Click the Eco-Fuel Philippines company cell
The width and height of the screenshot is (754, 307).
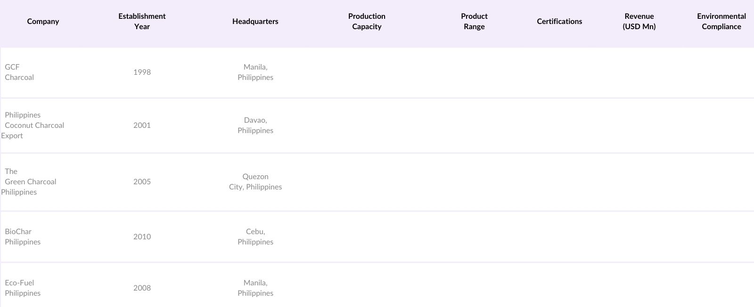pos(23,288)
